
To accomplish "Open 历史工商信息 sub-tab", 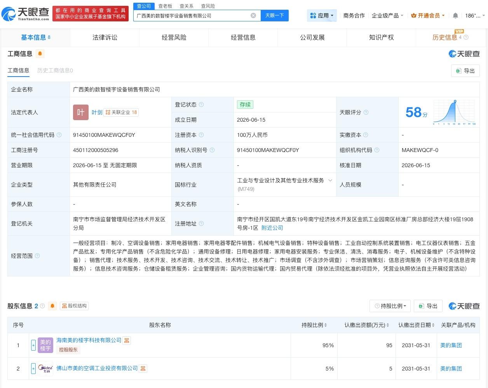I will (x=55, y=70).
